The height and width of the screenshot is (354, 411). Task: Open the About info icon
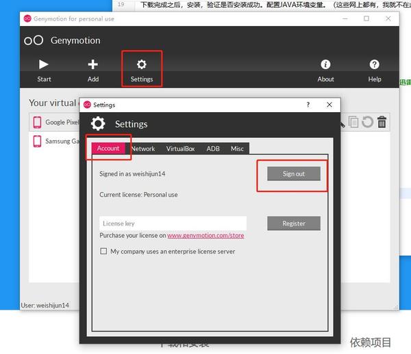(x=325, y=64)
